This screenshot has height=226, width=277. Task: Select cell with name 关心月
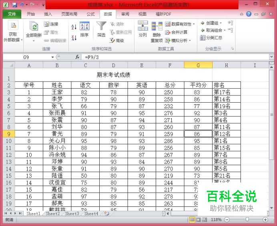57,141
